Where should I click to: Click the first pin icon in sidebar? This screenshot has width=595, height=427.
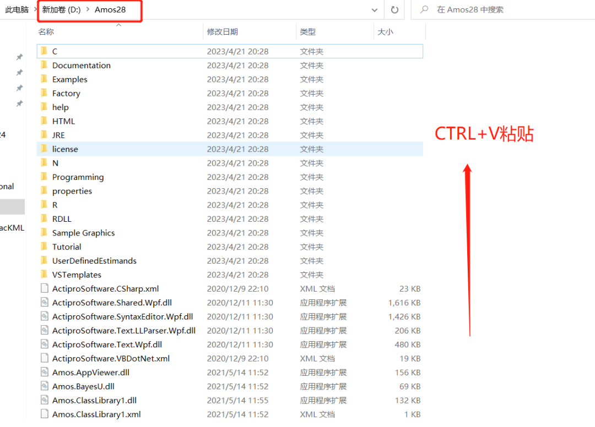click(x=19, y=57)
